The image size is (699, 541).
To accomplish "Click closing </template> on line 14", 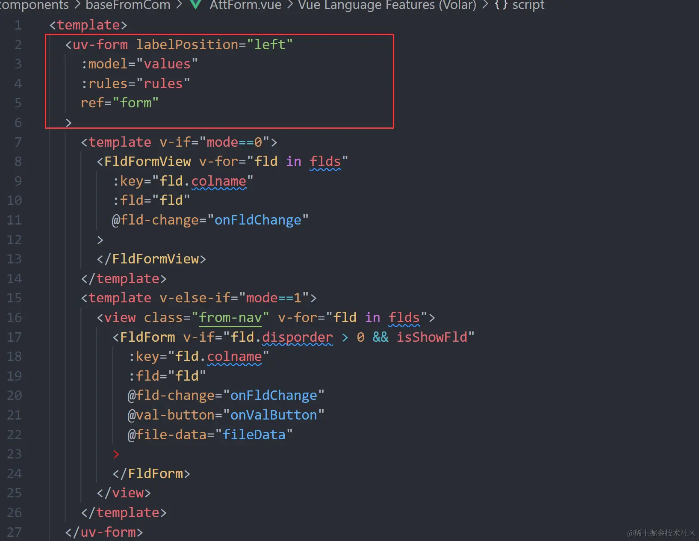I will [x=124, y=279].
